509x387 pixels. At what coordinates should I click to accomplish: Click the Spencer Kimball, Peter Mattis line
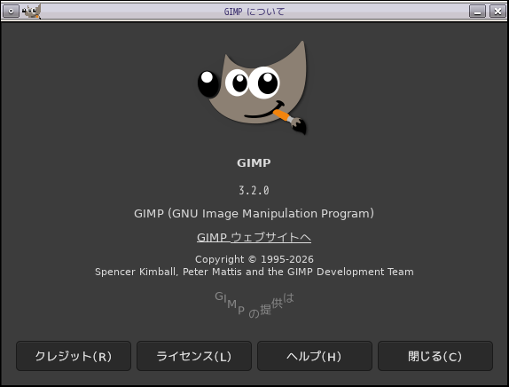[254, 272]
